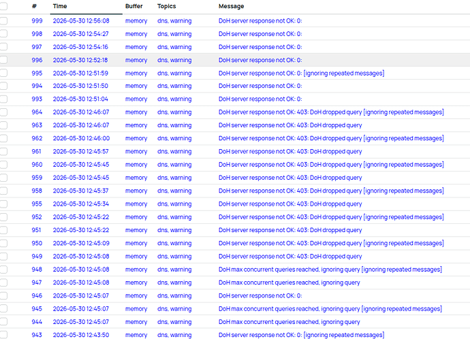This screenshot has width=470, height=339.
Task: Select timestamp 2026-05-30 12:45:09
Action: (x=81, y=243)
